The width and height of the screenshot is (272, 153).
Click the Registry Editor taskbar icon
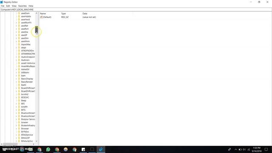click(x=101, y=149)
